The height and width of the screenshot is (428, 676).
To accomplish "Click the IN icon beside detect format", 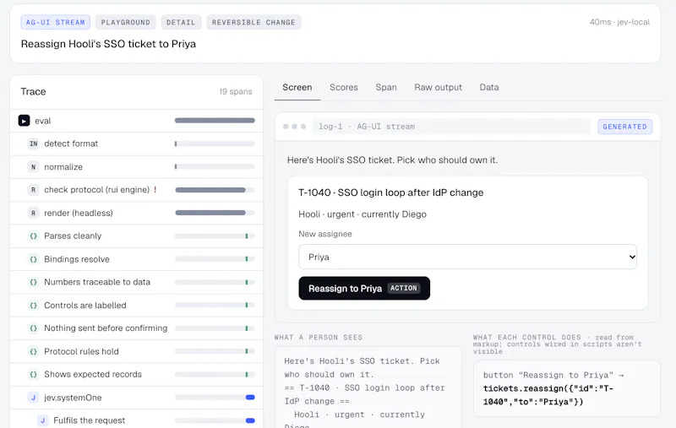I will 33,144.
